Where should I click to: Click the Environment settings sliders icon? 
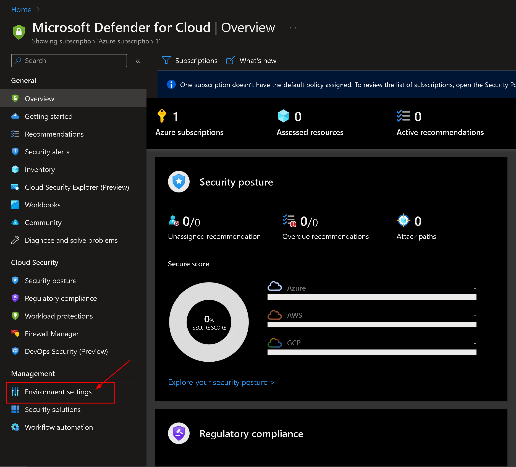coord(15,392)
